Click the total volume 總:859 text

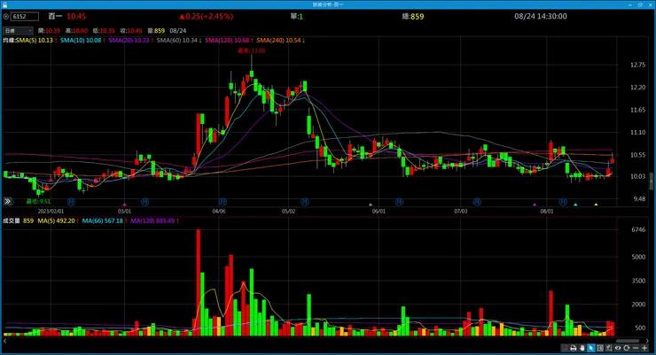413,16
